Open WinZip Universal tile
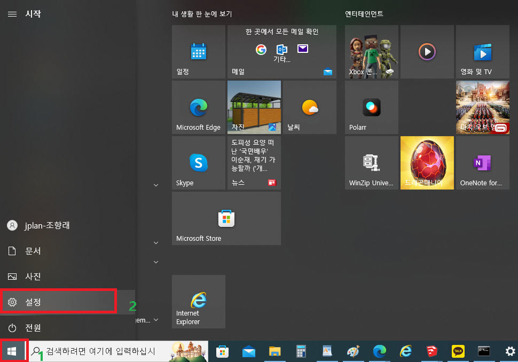Viewport: 518px width, 362px height. point(372,163)
